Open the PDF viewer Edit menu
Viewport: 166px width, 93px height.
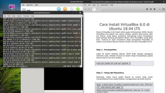(x=89, y=5)
